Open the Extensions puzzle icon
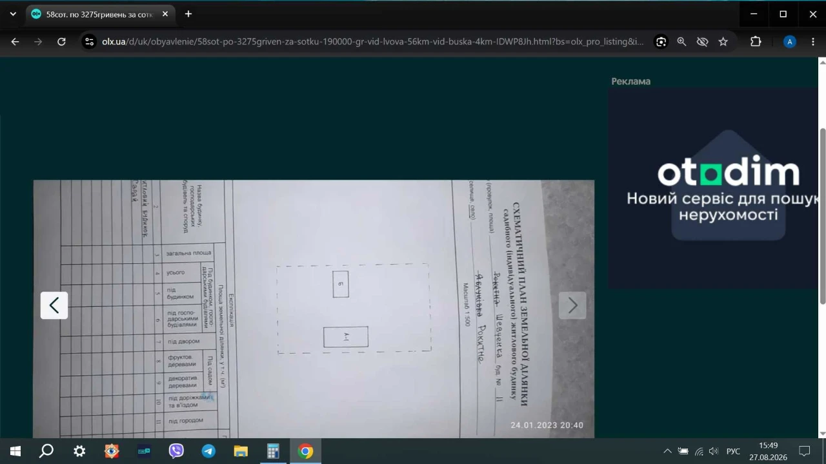This screenshot has height=464, width=826. click(x=756, y=42)
